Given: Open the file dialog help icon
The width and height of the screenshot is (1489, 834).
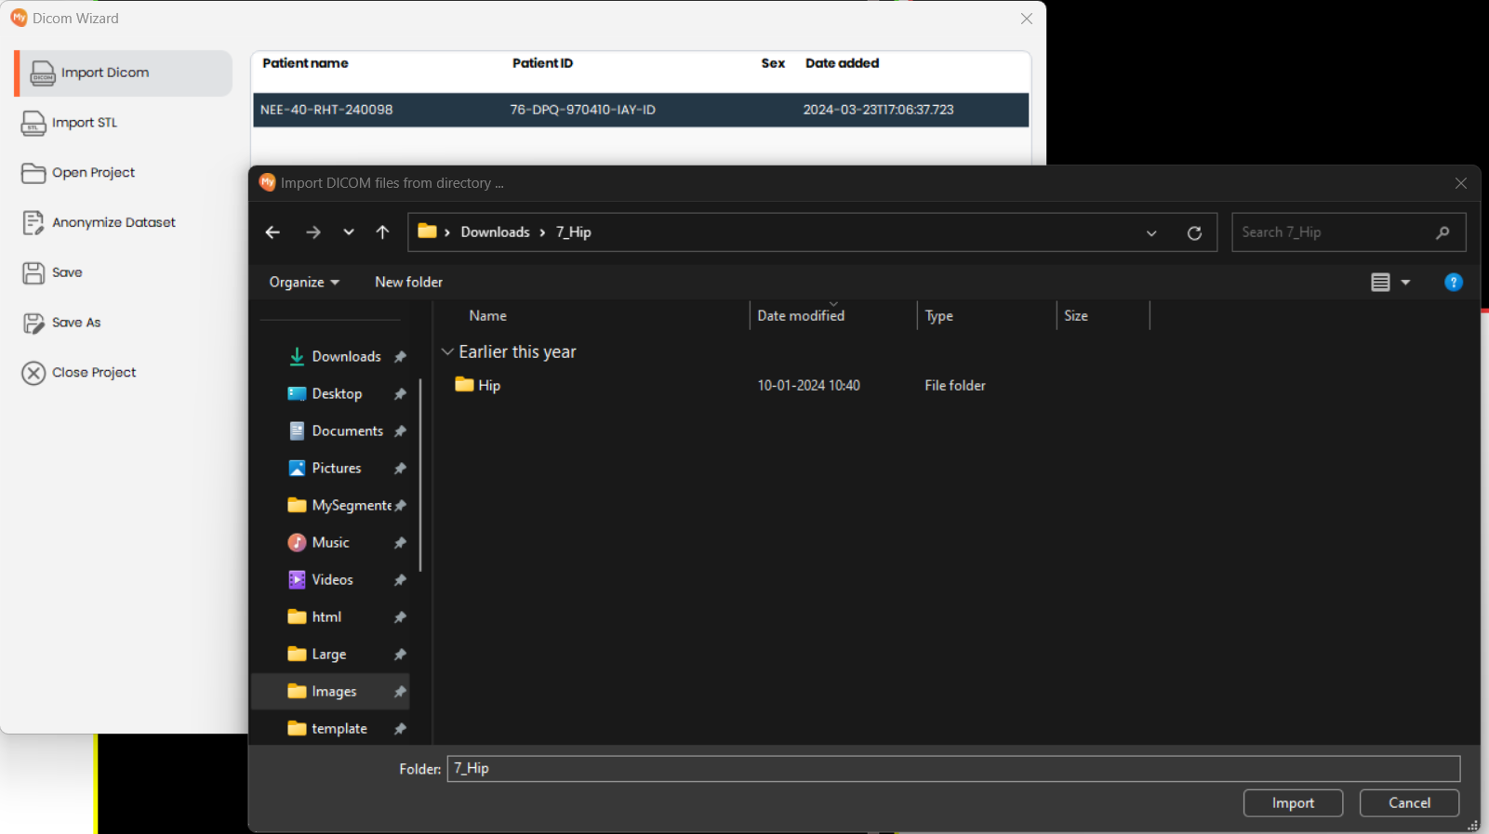Looking at the screenshot, I should 1453,283.
